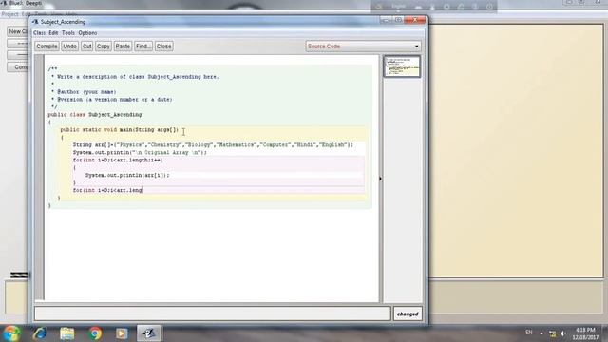This screenshot has width=608, height=342.
Task: Click the Paste button
Action: (x=123, y=47)
